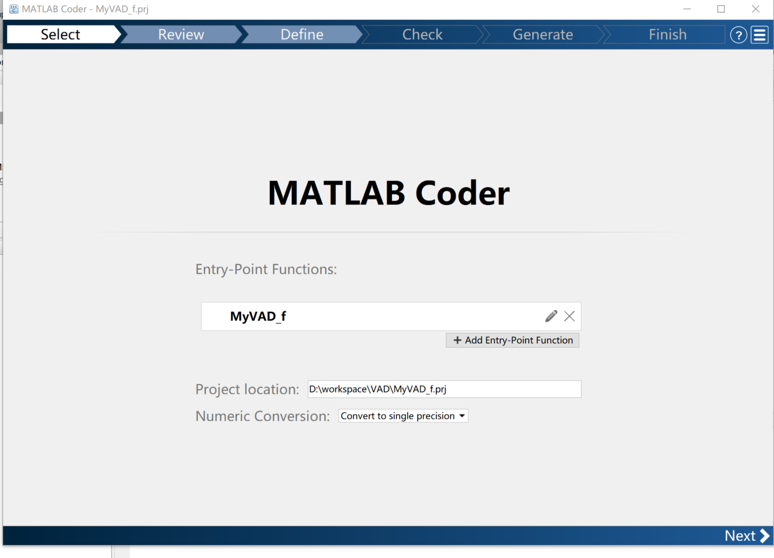Click the MATLAB Coder heading
Image resolution: width=774 pixels, height=558 pixels.
coord(389,193)
